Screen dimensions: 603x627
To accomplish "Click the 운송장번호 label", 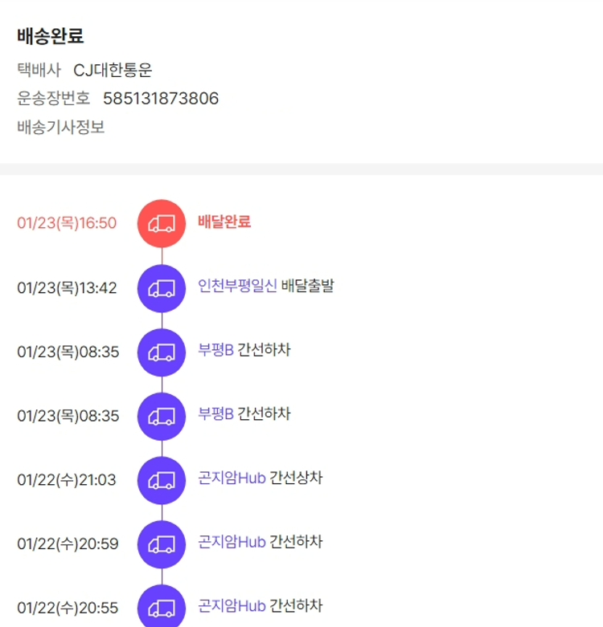I will (x=54, y=99).
